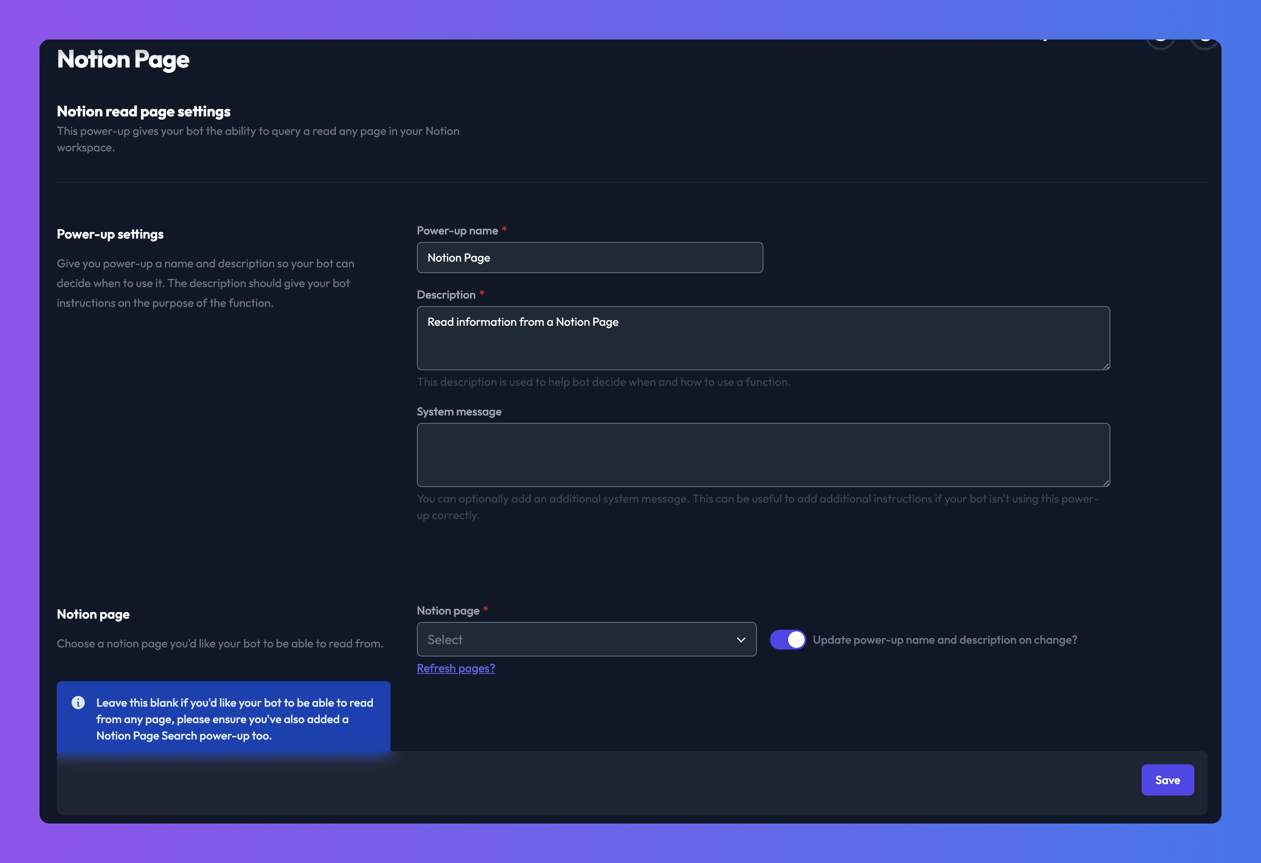Click the Description text area
Screen dimensions: 1261x863
click(x=763, y=338)
